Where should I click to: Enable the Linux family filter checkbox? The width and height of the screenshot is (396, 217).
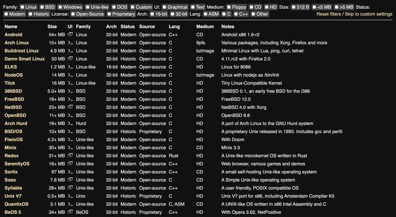(x=22, y=7)
